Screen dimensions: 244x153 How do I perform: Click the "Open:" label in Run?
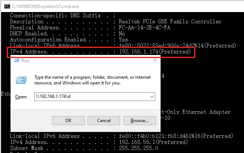(x=22, y=97)
